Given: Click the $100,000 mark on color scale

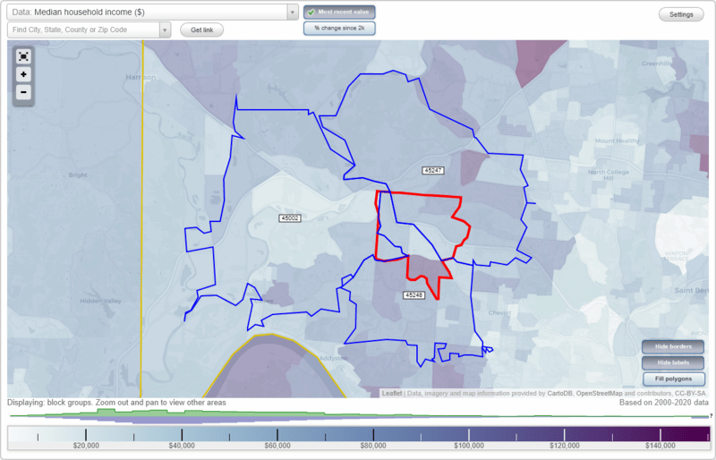Looking at the screenshot, I should point(469,446).
